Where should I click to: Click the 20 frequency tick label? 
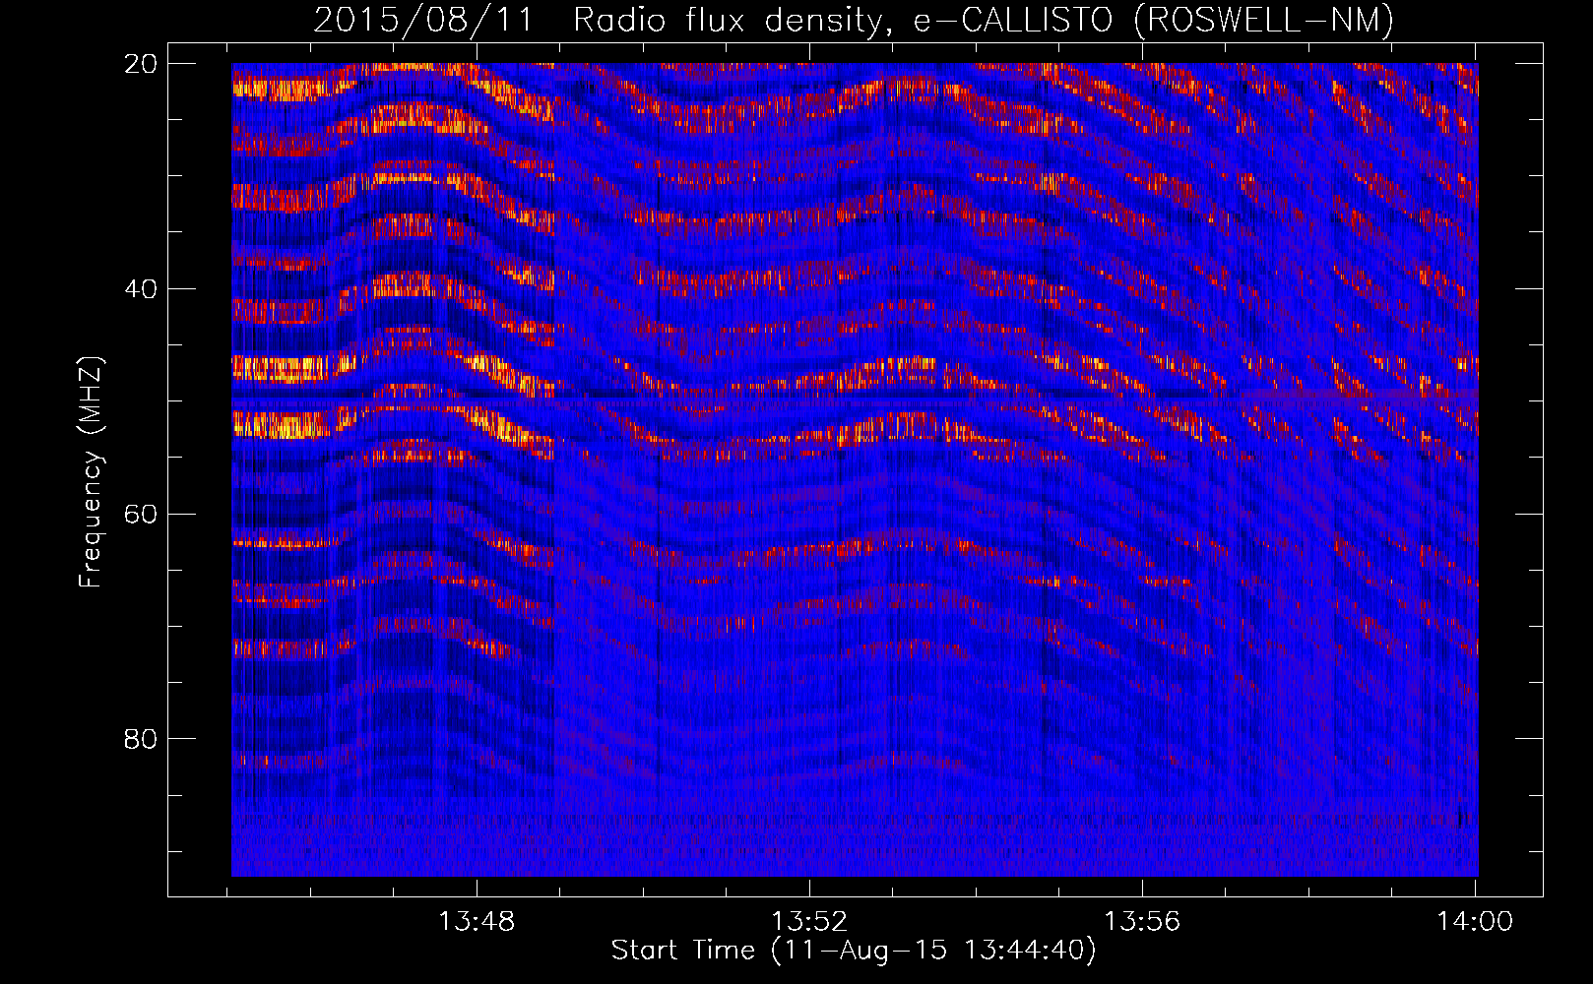click(141, 64)
